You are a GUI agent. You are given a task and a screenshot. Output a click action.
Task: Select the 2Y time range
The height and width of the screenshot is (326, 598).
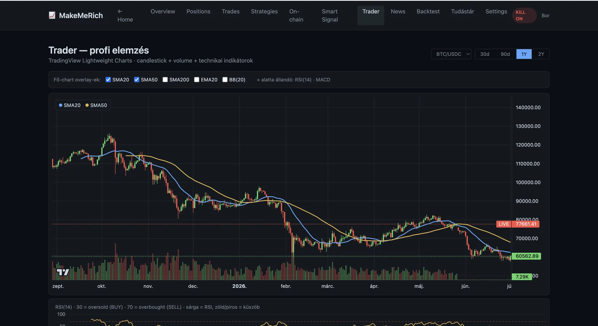[x=541, y=54]
